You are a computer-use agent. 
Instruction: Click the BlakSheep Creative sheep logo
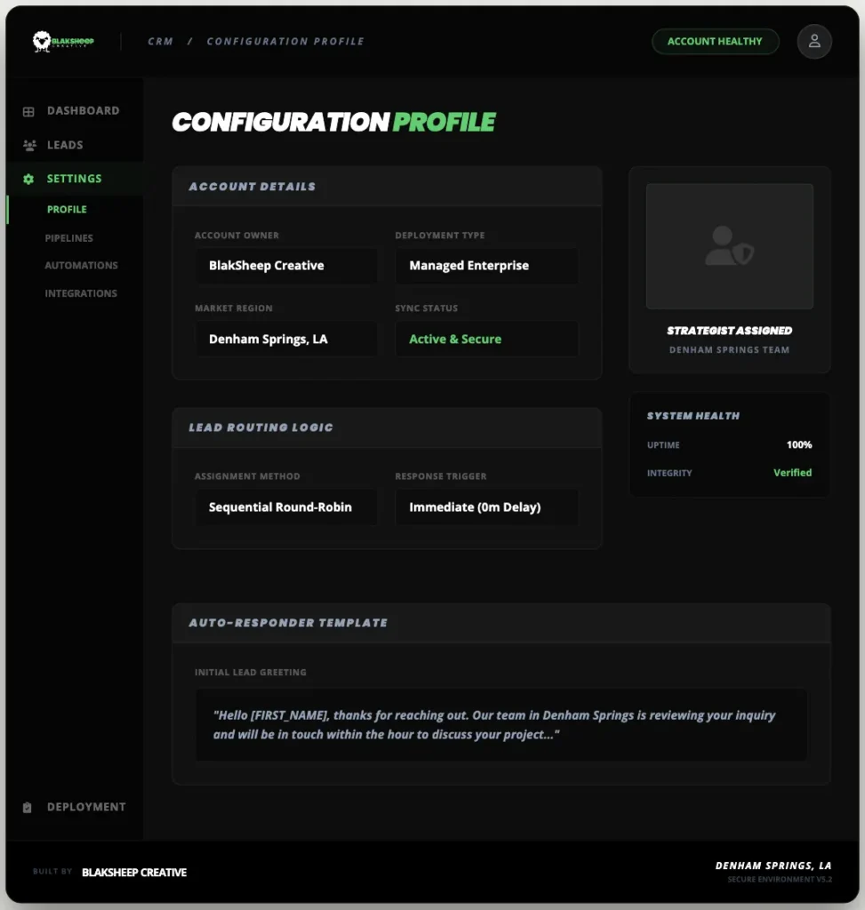(63, 41)
